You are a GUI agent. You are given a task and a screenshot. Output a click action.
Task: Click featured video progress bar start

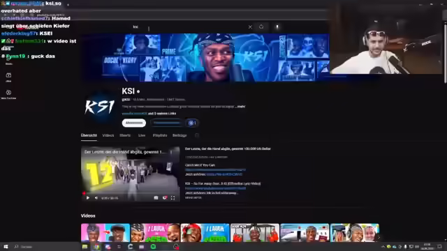coord(84,194)
